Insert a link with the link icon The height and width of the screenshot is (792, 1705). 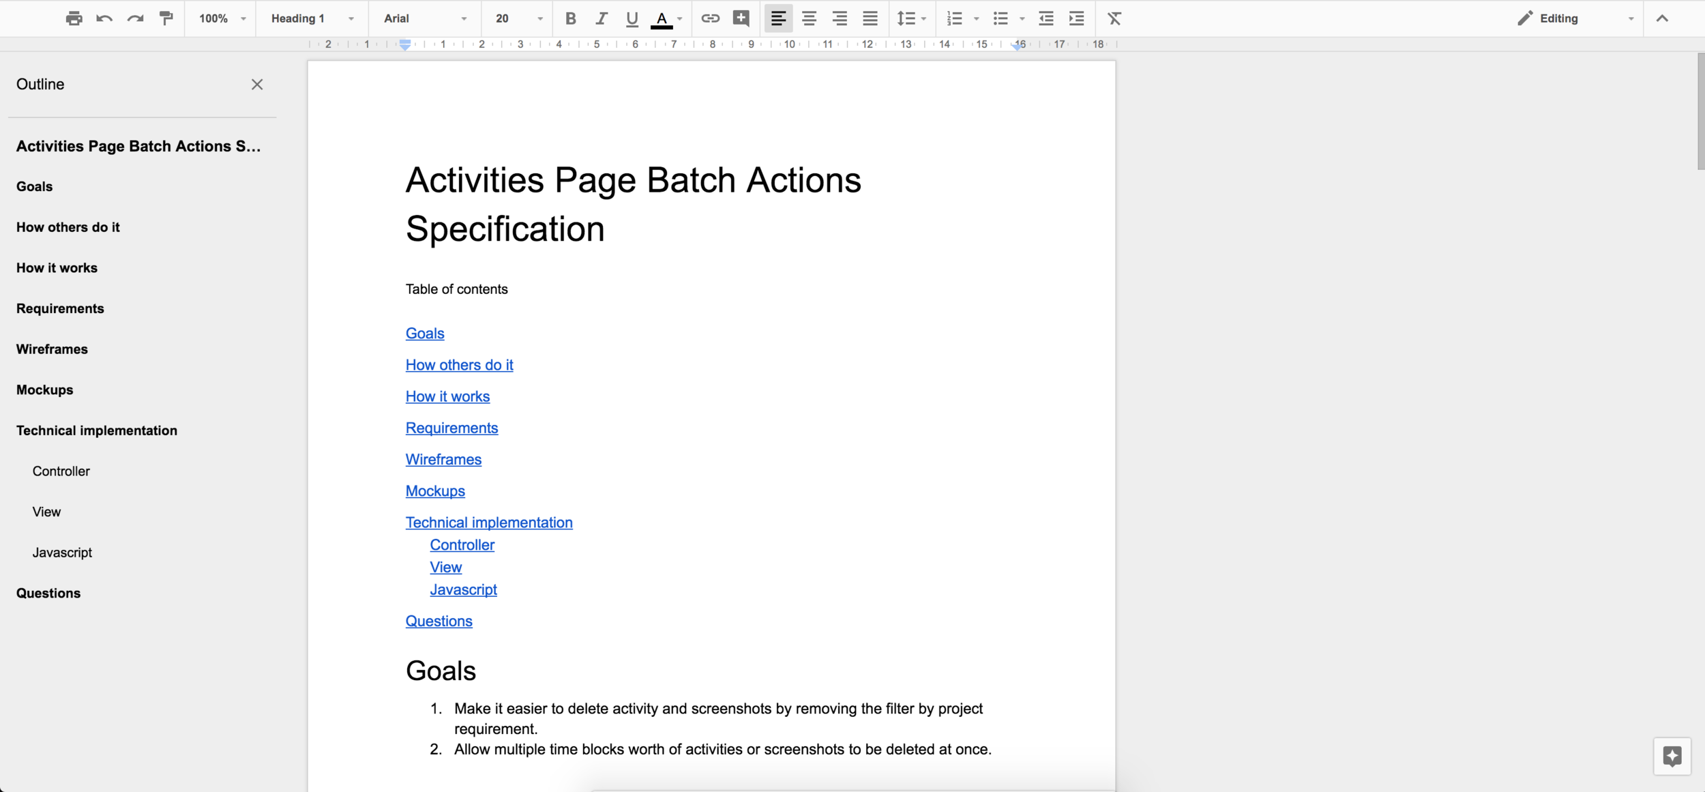(710, 18)
